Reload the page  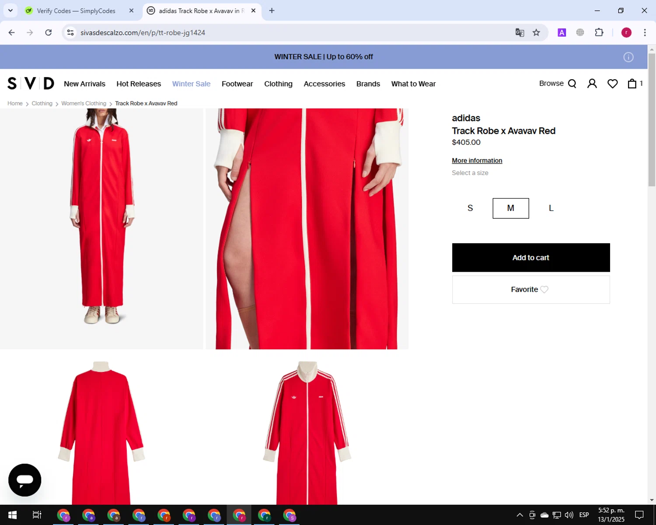click(x=49, y=32)
